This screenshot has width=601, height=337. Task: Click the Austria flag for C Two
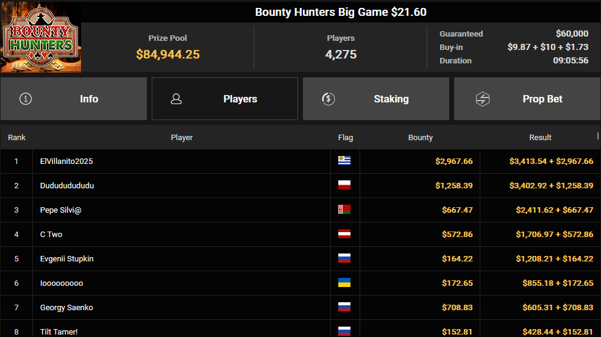pyautogui.click(x=344, y=234)
